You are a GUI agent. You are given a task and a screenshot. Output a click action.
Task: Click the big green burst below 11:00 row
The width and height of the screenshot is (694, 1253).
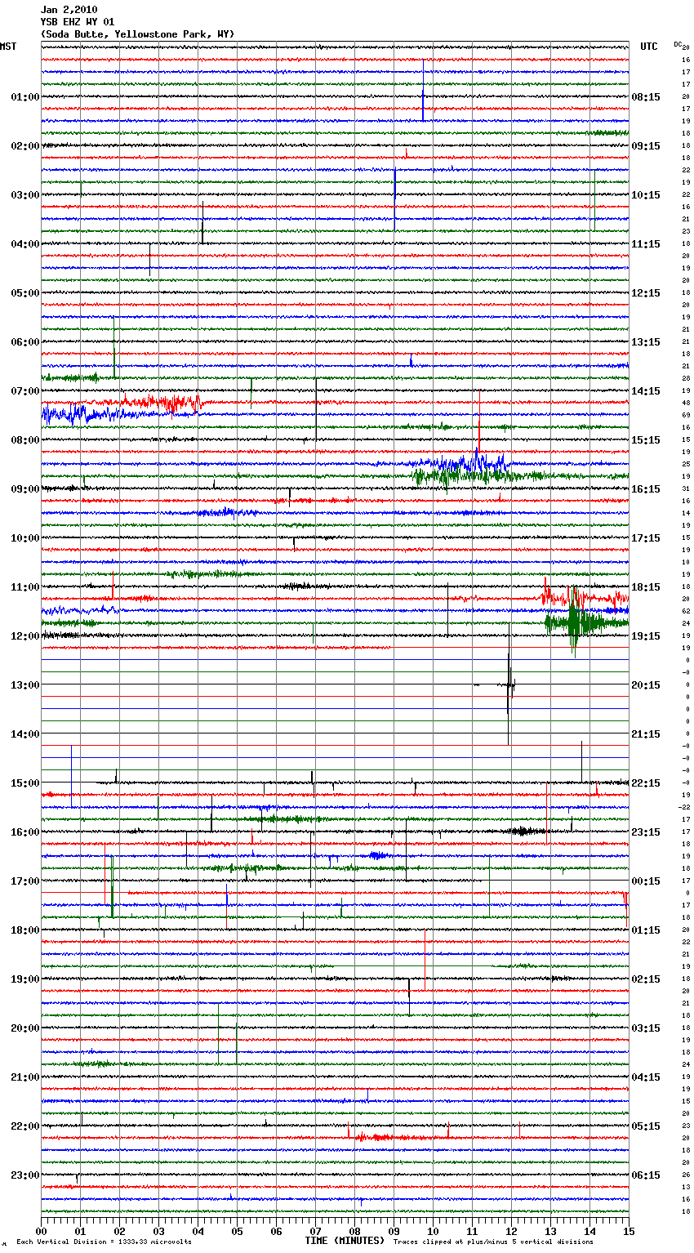576,622
